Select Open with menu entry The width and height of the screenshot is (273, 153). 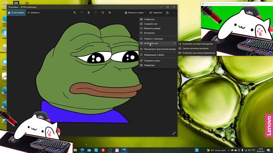tap(158, 39)
